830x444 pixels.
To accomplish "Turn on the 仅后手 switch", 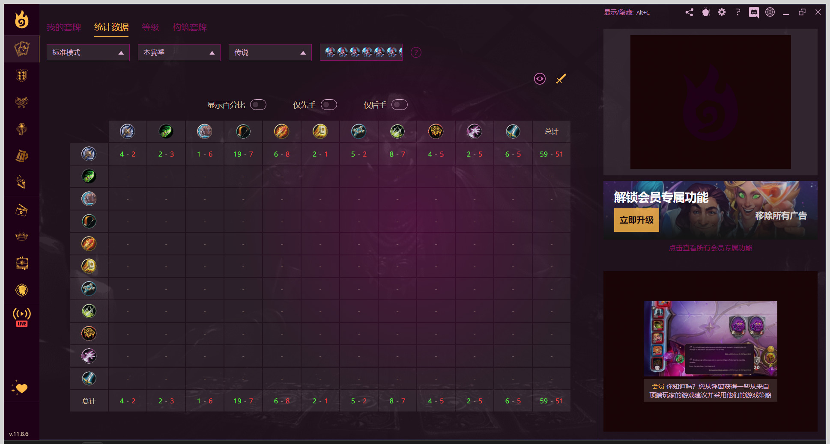I will 400,105.
